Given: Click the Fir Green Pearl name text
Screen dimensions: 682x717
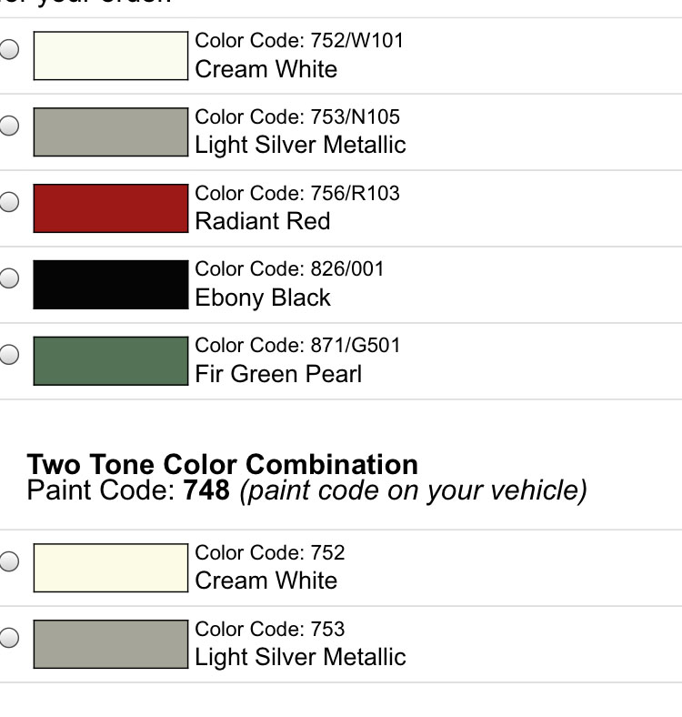Looking at the screenshot, I should pos(278,374).
